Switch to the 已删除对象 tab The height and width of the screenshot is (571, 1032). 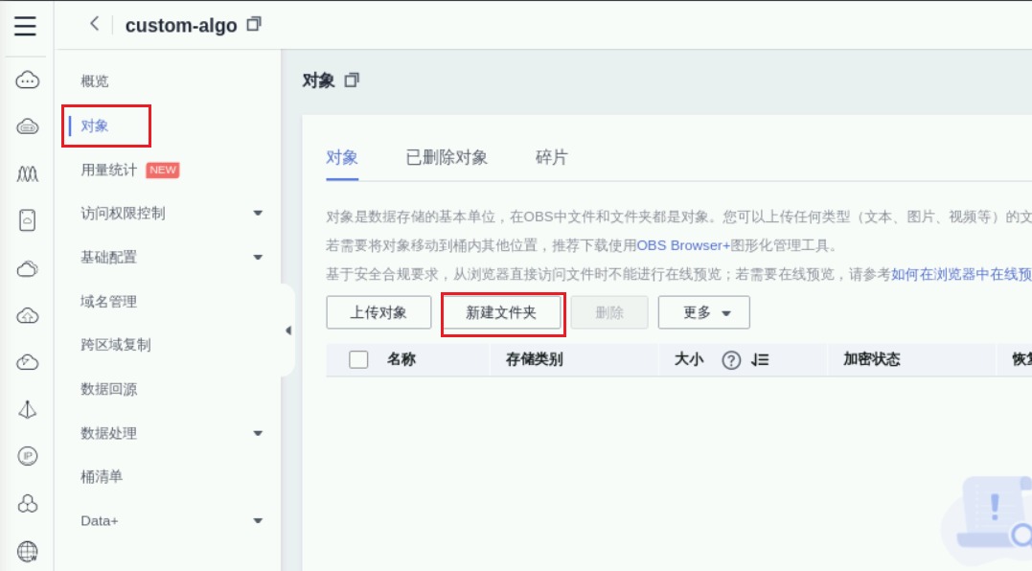coord(447,158)
